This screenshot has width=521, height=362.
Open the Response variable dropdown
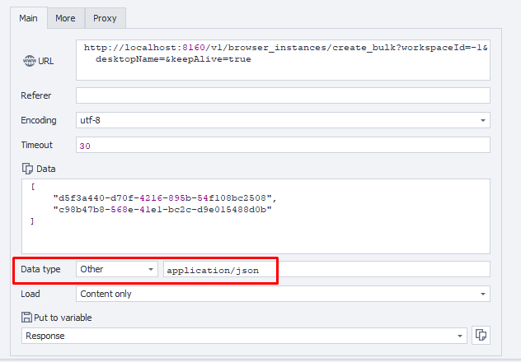460,336
